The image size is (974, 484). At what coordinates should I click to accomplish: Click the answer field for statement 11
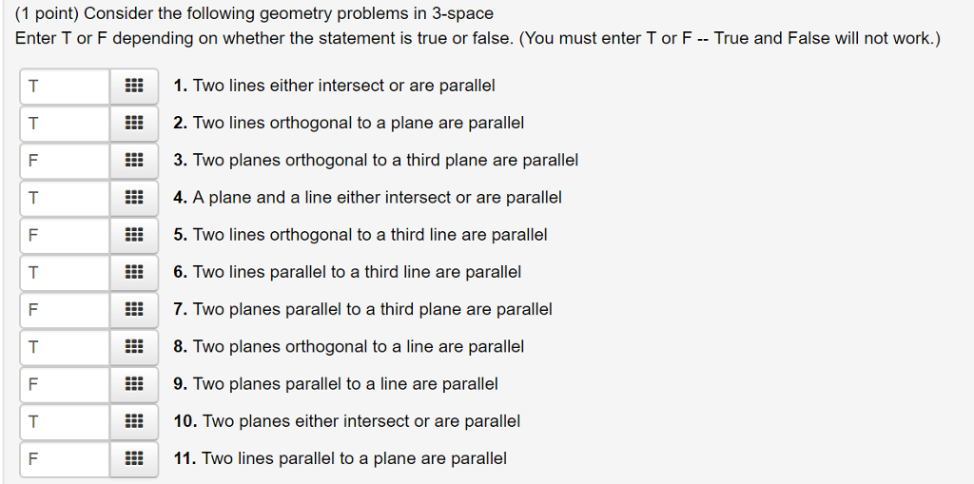tap(65, 458)
